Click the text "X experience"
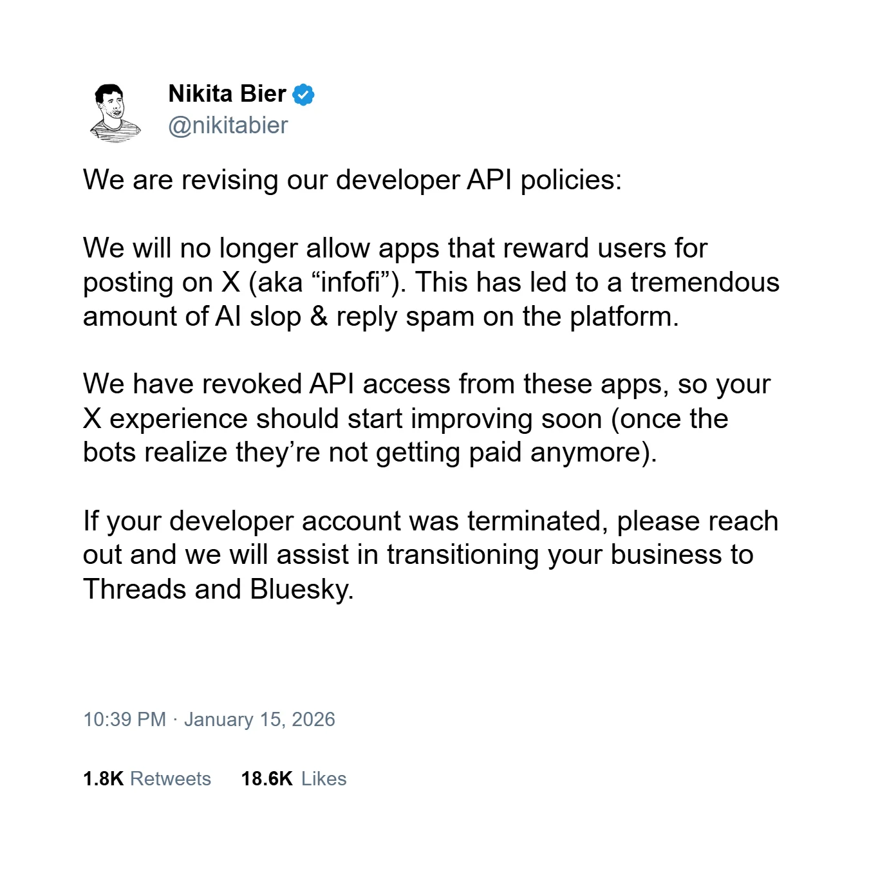The width and height of the screenshot is (869, 869). click(165, 419)
